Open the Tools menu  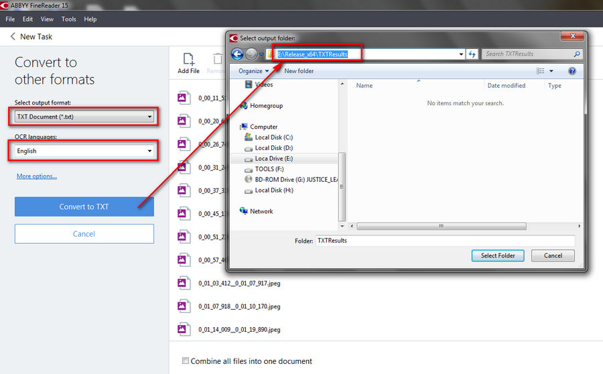[x=69, y=19]
